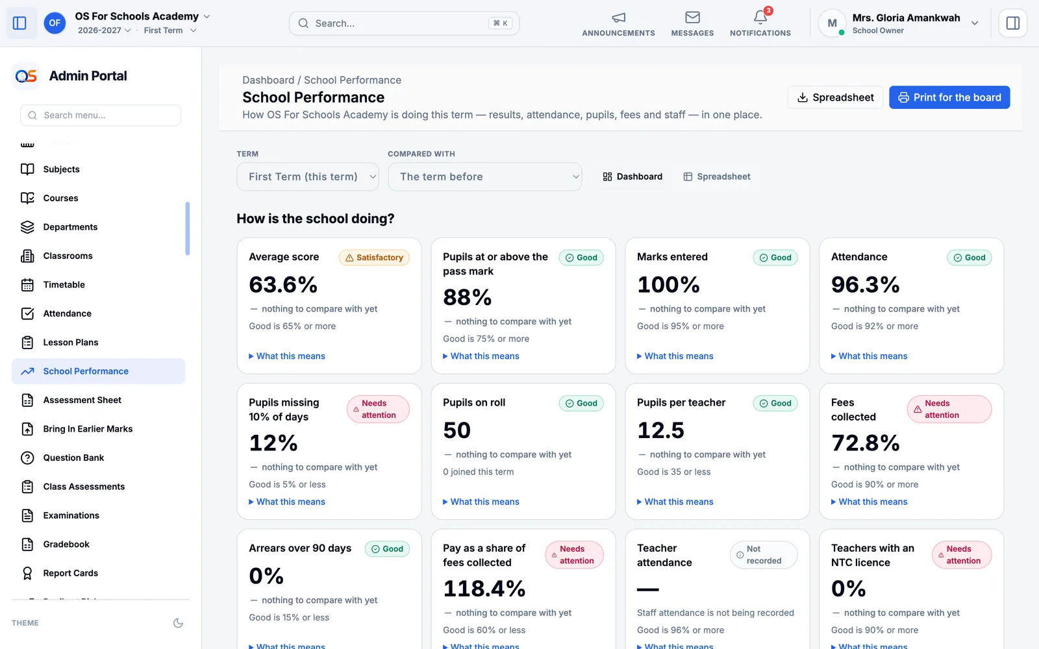Open the Announcements megaphone icon
The width and height of the screenshot is (1039, 649).
(x=618, y=18)
